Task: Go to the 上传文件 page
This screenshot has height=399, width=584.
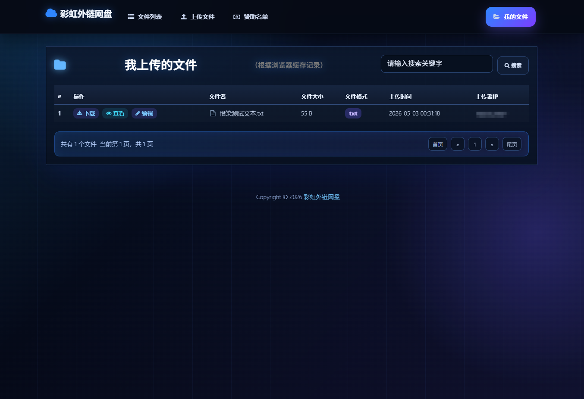Action: [x=198, y=17]
